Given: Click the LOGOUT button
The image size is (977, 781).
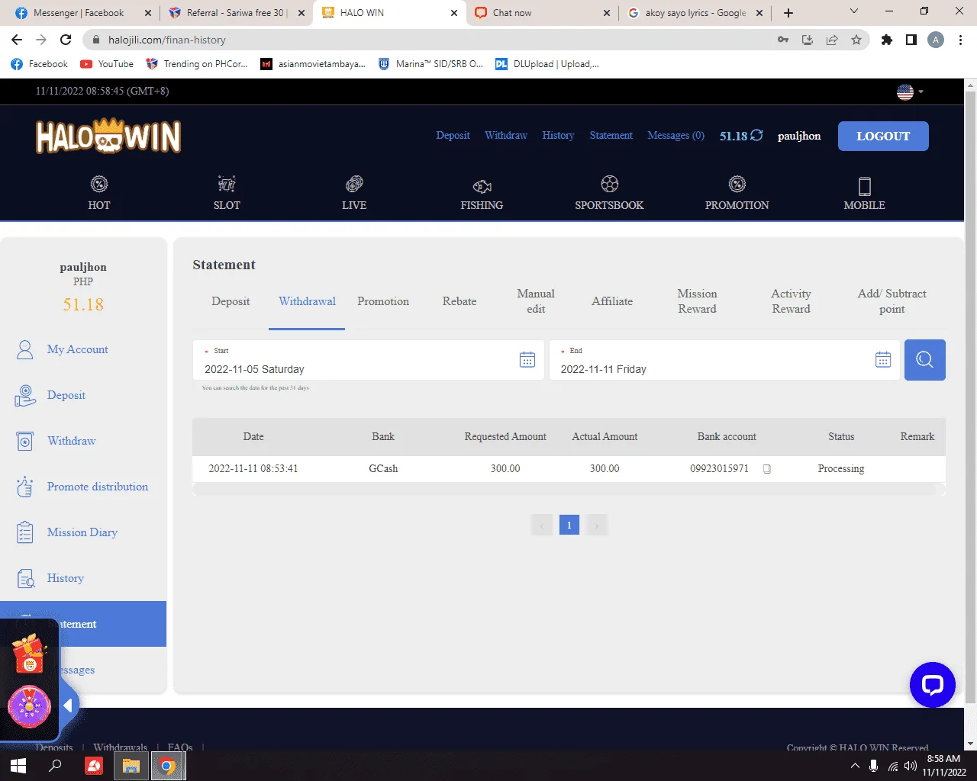Looking at the screenshot, I should coord(883,136).
